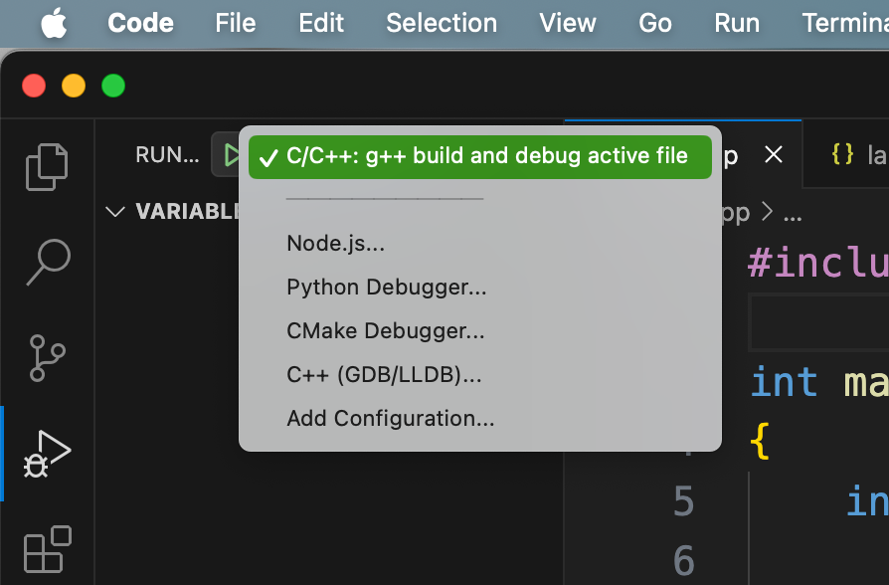Choose Python Debugger... option
Image resolution: width=889 pixels, height=585 pixels.
[x=386, y=288]
